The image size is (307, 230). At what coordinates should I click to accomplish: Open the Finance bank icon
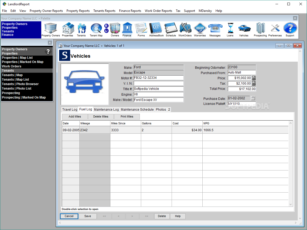tap(127, 30)
